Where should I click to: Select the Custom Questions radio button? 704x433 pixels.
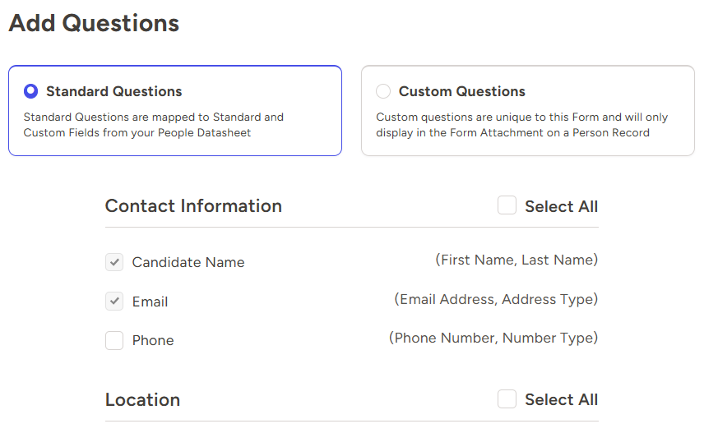point(383,91)
